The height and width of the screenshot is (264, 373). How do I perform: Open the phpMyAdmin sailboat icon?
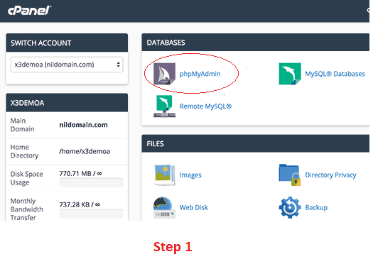(164, 74)
